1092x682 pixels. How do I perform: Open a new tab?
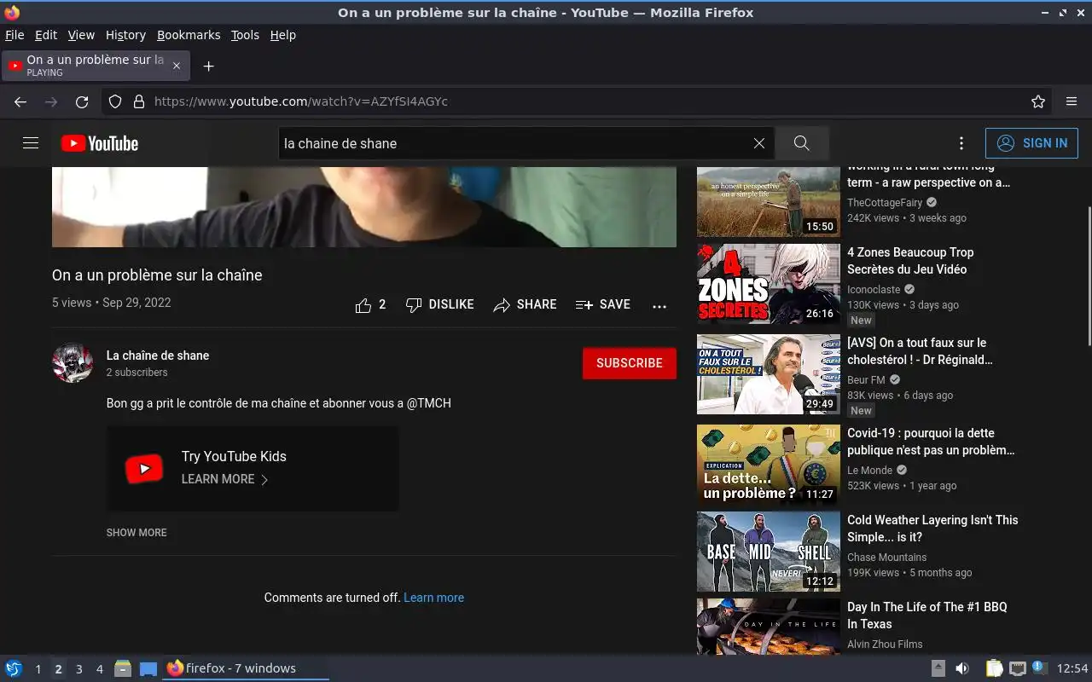pyautogui.click(x=208, y=66)
